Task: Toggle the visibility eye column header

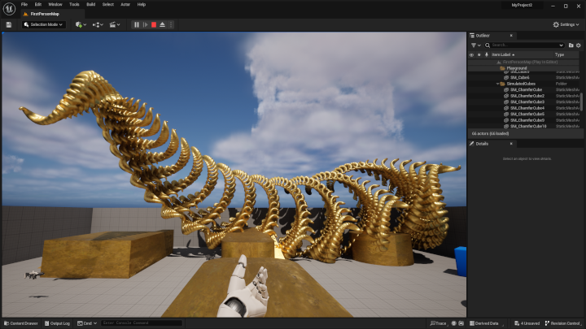Action: [x=471, y=54]
